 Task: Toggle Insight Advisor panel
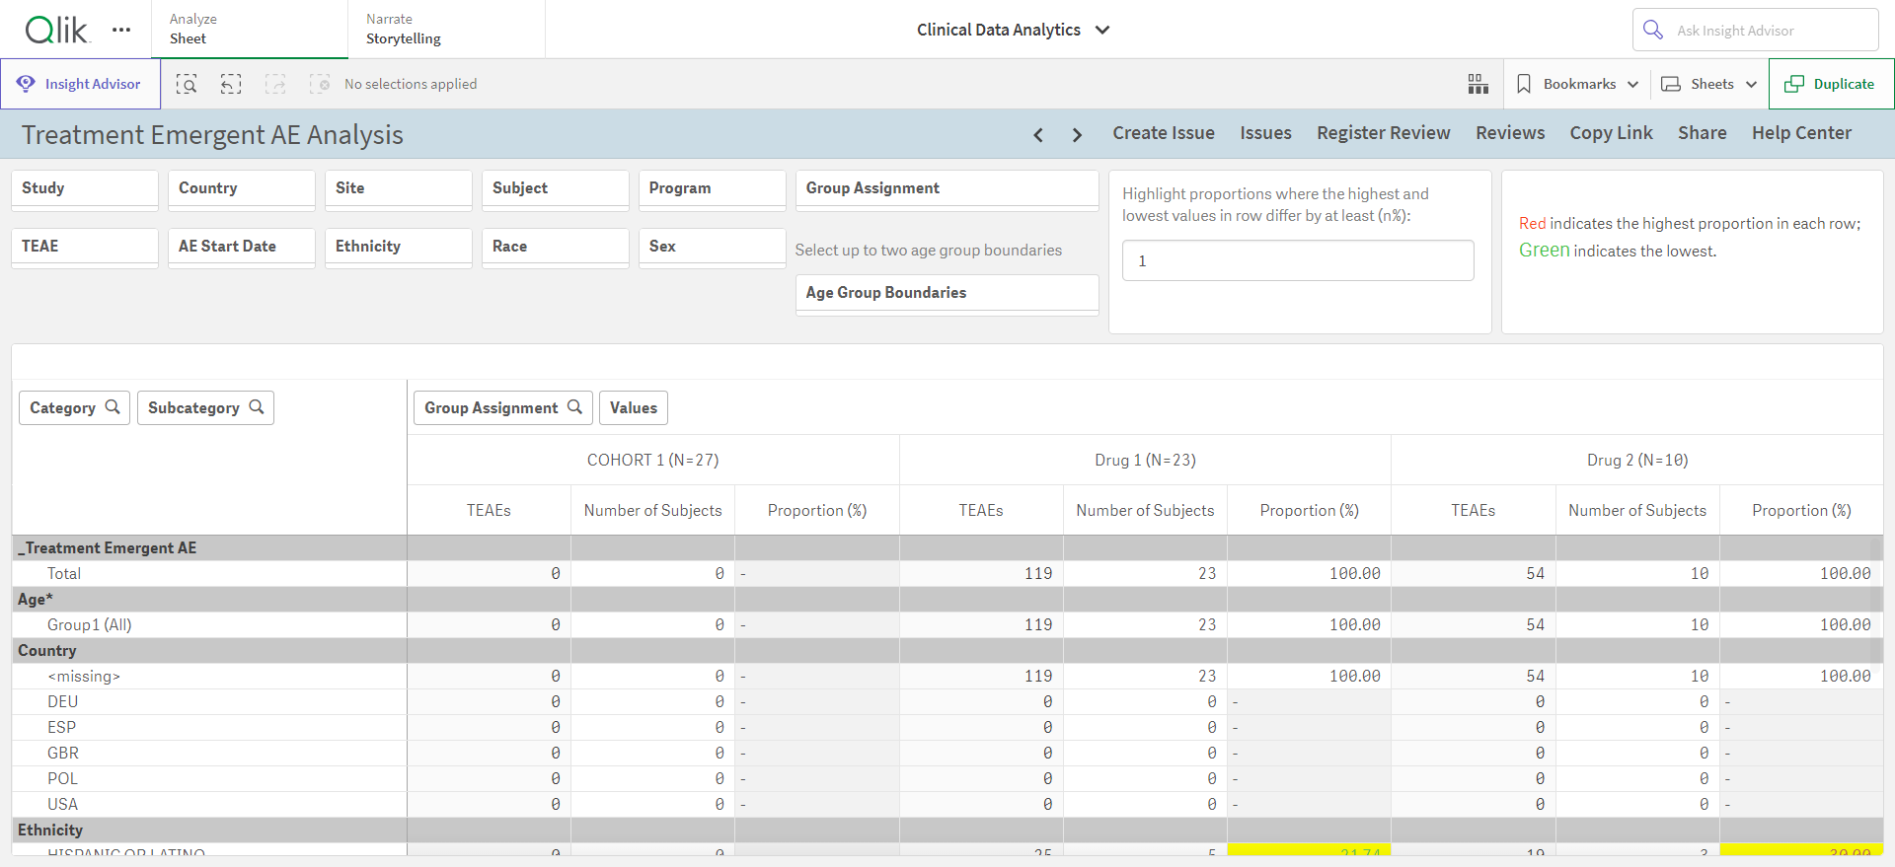coord(81,84)
